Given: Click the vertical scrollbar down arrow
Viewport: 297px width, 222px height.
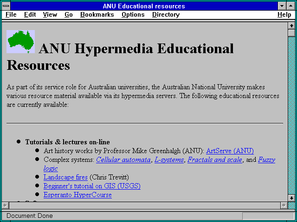Looking at the screenshot, I should tap(291, 198).
